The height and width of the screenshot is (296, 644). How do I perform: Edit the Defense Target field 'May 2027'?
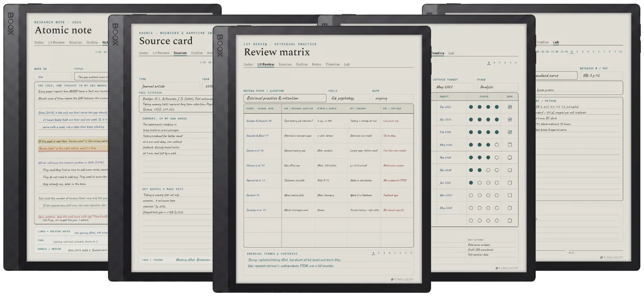pos(453,87)
